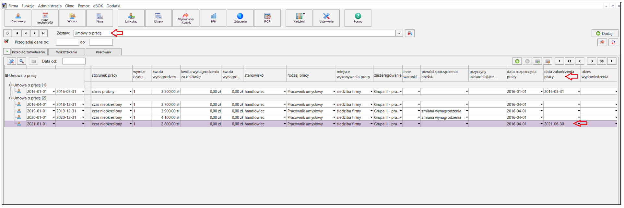Open Pulpit nieobecności from the toolbar
Screen dimensions: 624x208
coord(45,18)
